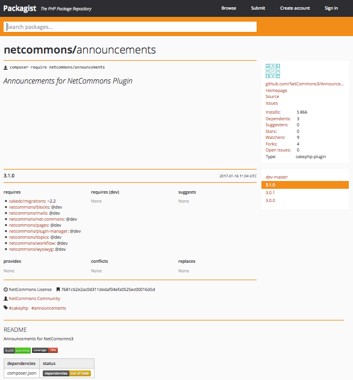
Task: Click the download icon beside composer require
Action: (x=5, y=67)
